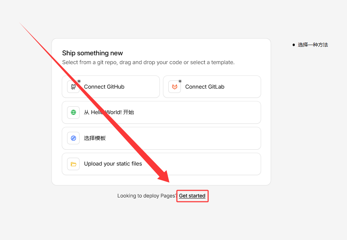Click the GitHub octocat icon
The width and height of the screenshot is (347, 240).
coord(73,87)
